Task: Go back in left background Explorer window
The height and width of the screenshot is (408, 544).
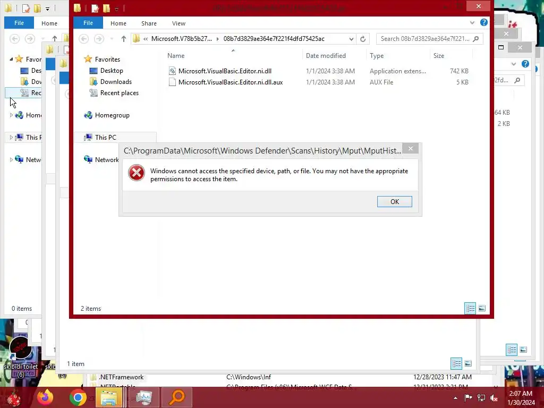Action: coord(14,39)
